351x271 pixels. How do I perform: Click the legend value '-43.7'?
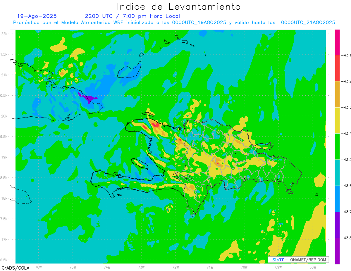point(346,212)
